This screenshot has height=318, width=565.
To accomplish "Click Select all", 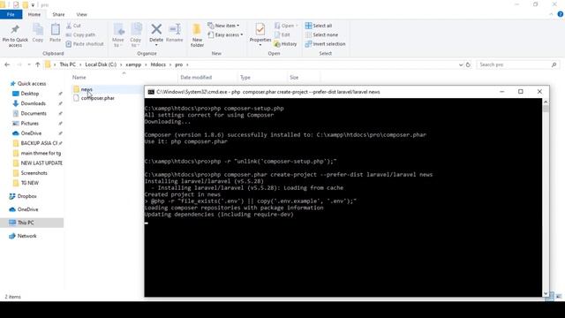I will (319, 26).
